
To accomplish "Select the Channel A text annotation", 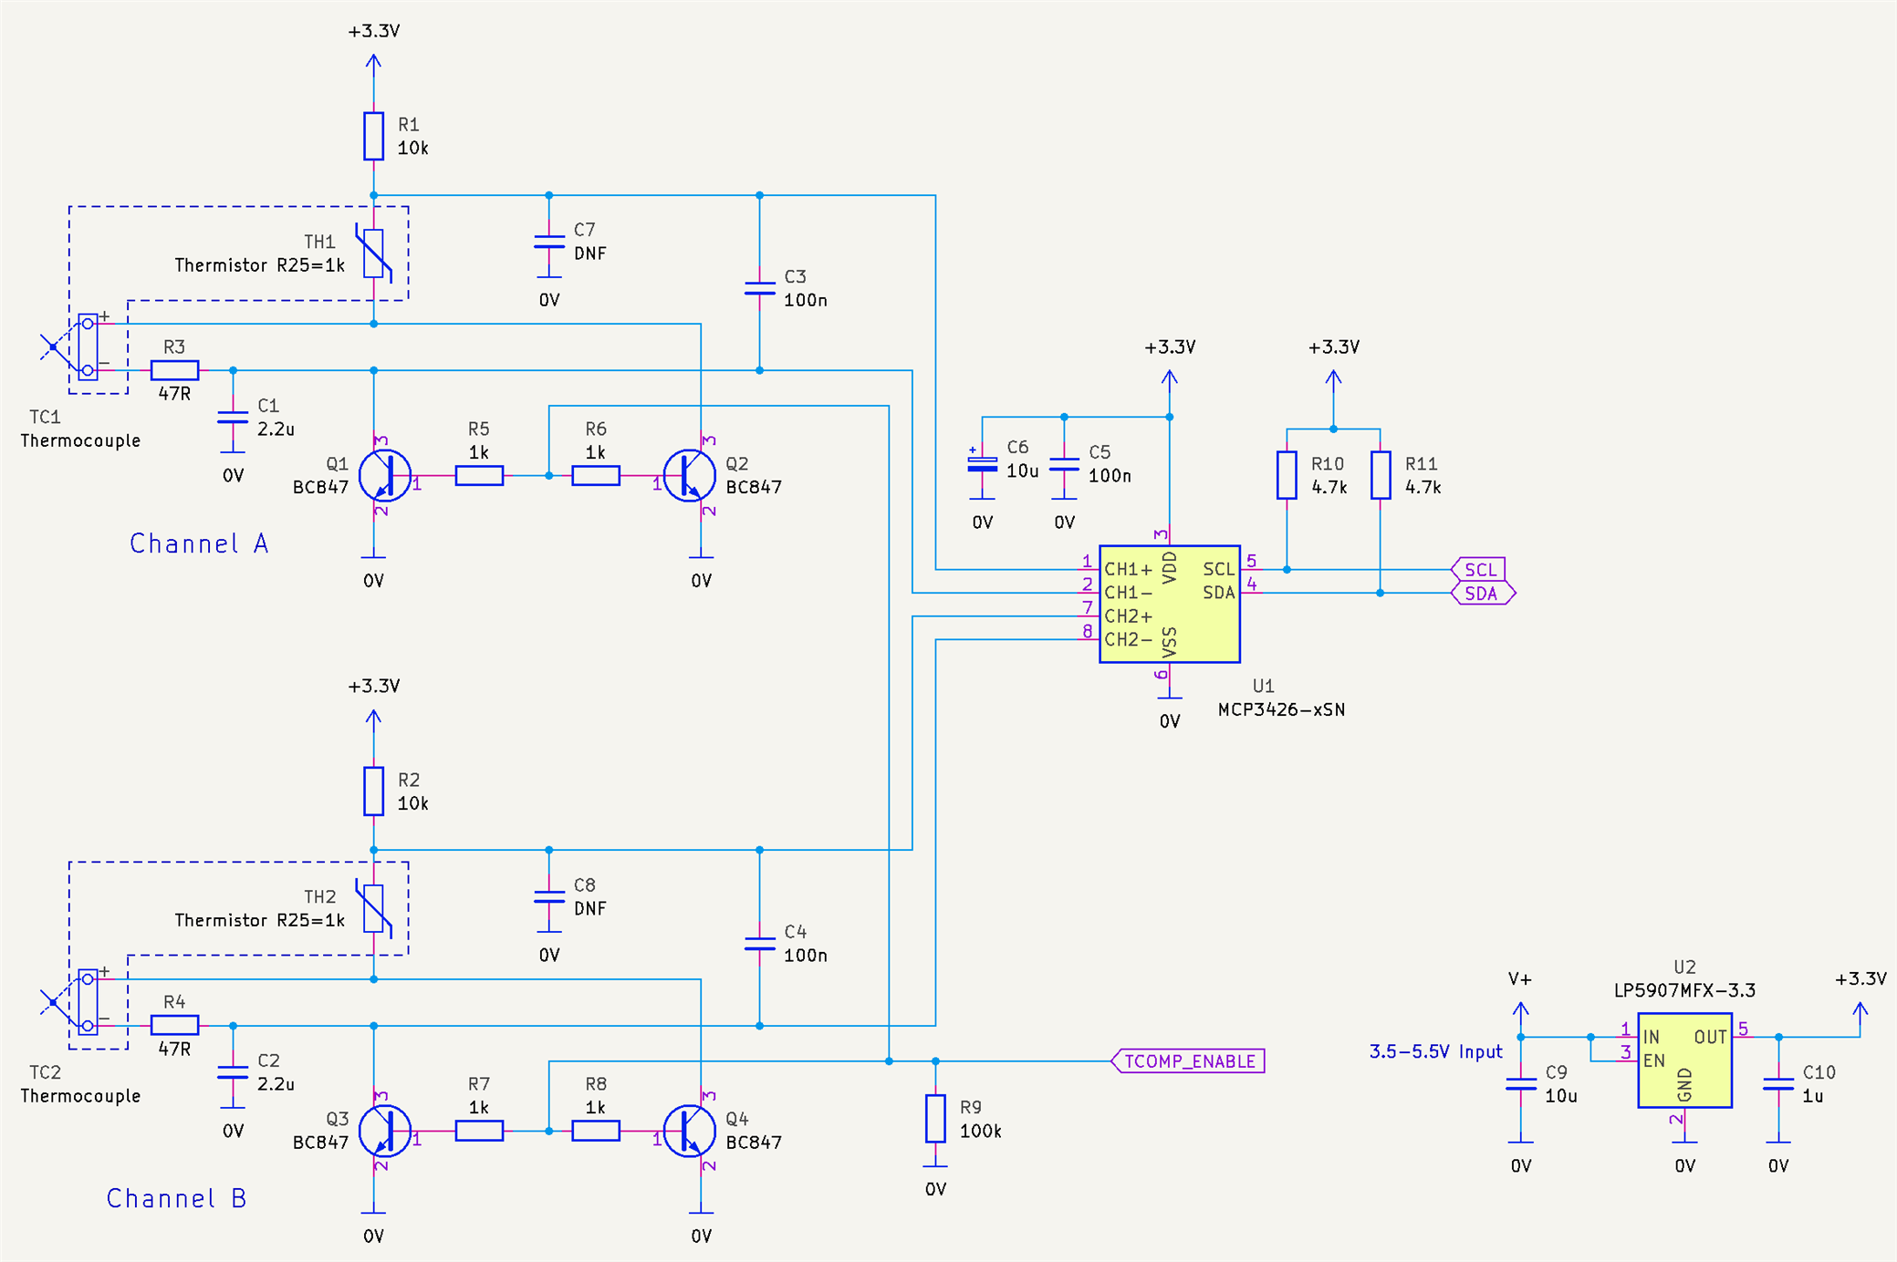I will 199,543.
